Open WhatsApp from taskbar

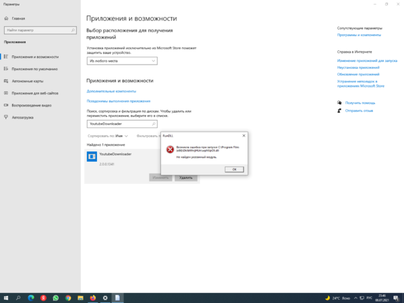(56, 298)
